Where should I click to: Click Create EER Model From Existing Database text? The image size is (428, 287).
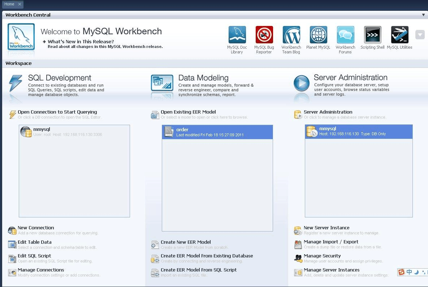point(207,256)
